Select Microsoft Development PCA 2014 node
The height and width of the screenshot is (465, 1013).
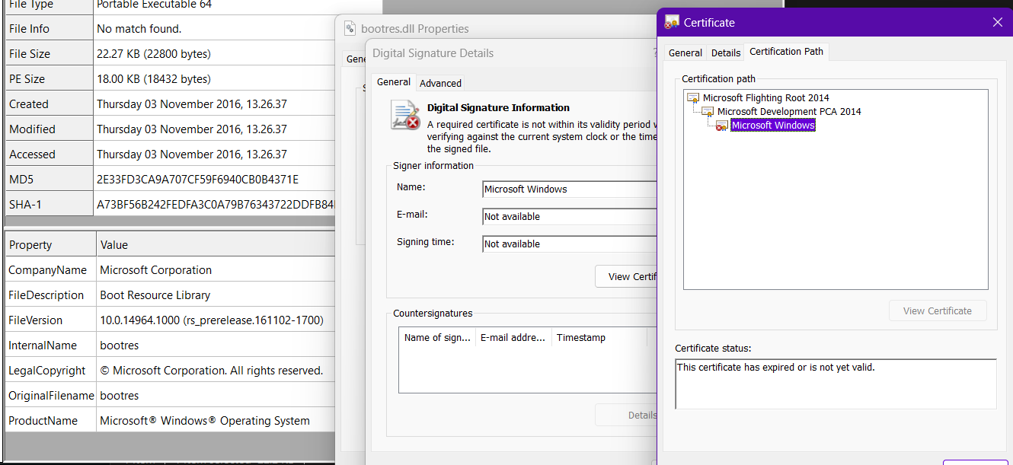coord(788,112)
